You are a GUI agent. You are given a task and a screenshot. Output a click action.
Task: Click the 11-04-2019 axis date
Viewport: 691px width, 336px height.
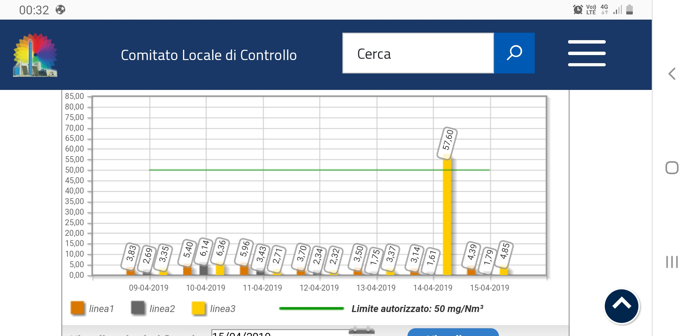coord(262,288)
